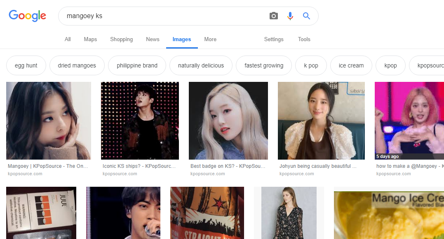Open the floral dress model thumbnail
The width and height of the screenshot is (444, 239).
pyautogui.click(x=289, y=213)
